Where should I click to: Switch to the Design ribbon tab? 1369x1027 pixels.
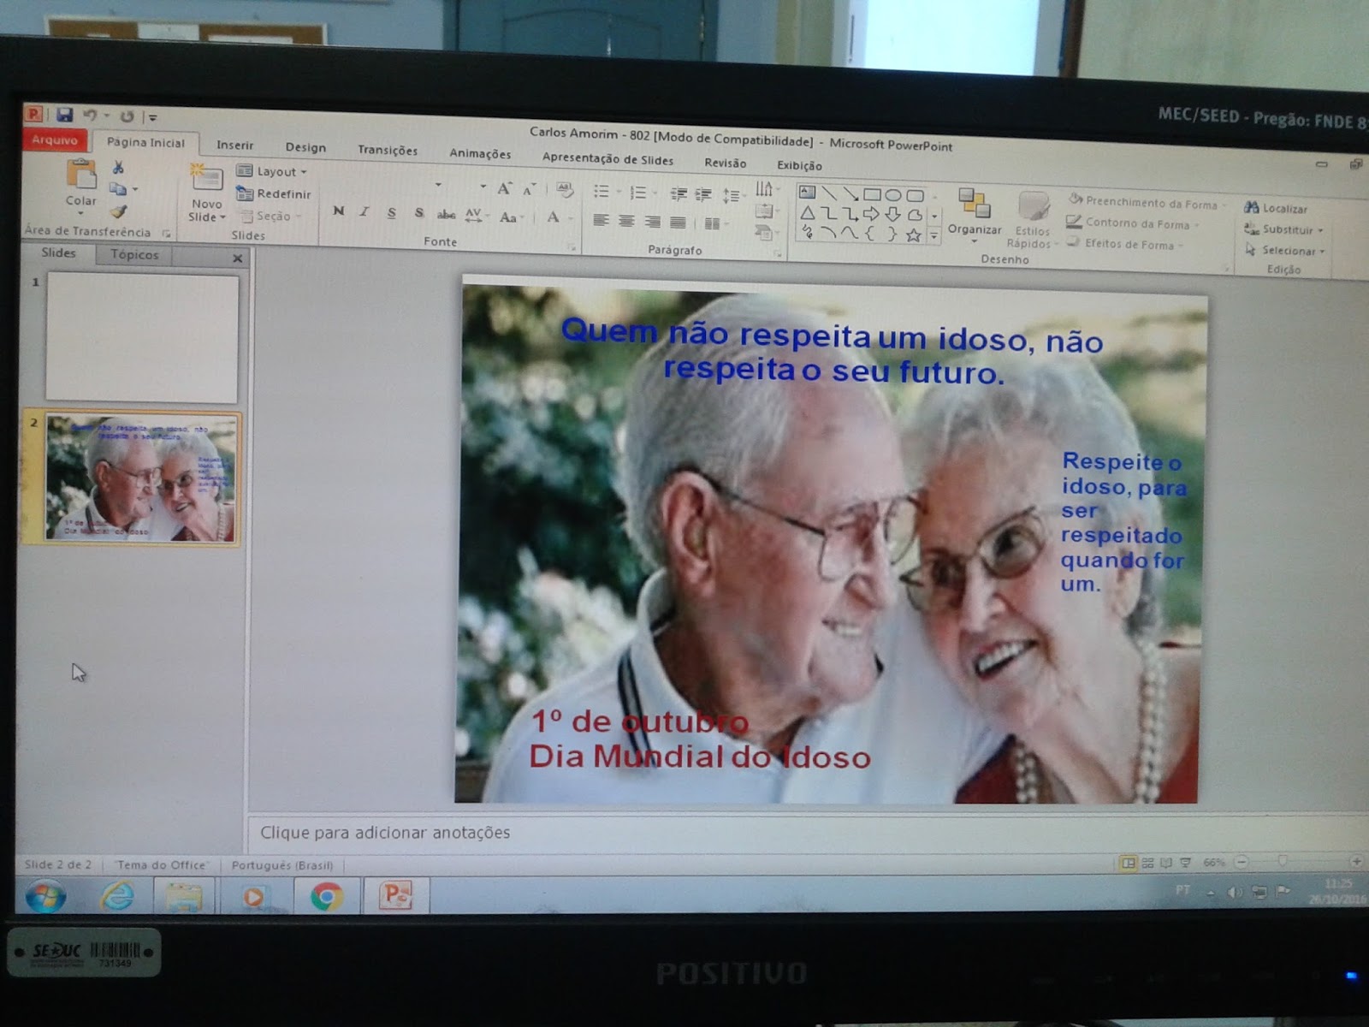pyautogui.click(x=305, y=147)
